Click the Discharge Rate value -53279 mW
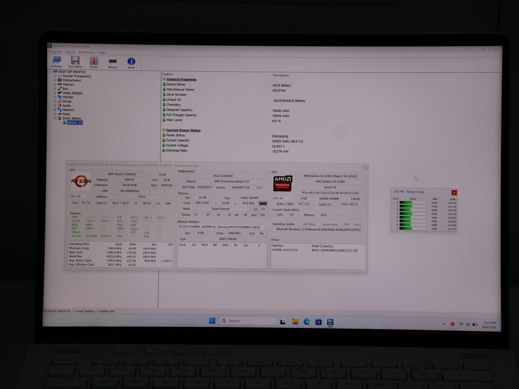The height and width of the screenshot is (389, 519). coord(280,151)
